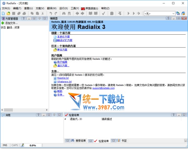Open the 翻译(W) menu
The width and height of the screenshot is (188, 149).
(x=52, y=8)
